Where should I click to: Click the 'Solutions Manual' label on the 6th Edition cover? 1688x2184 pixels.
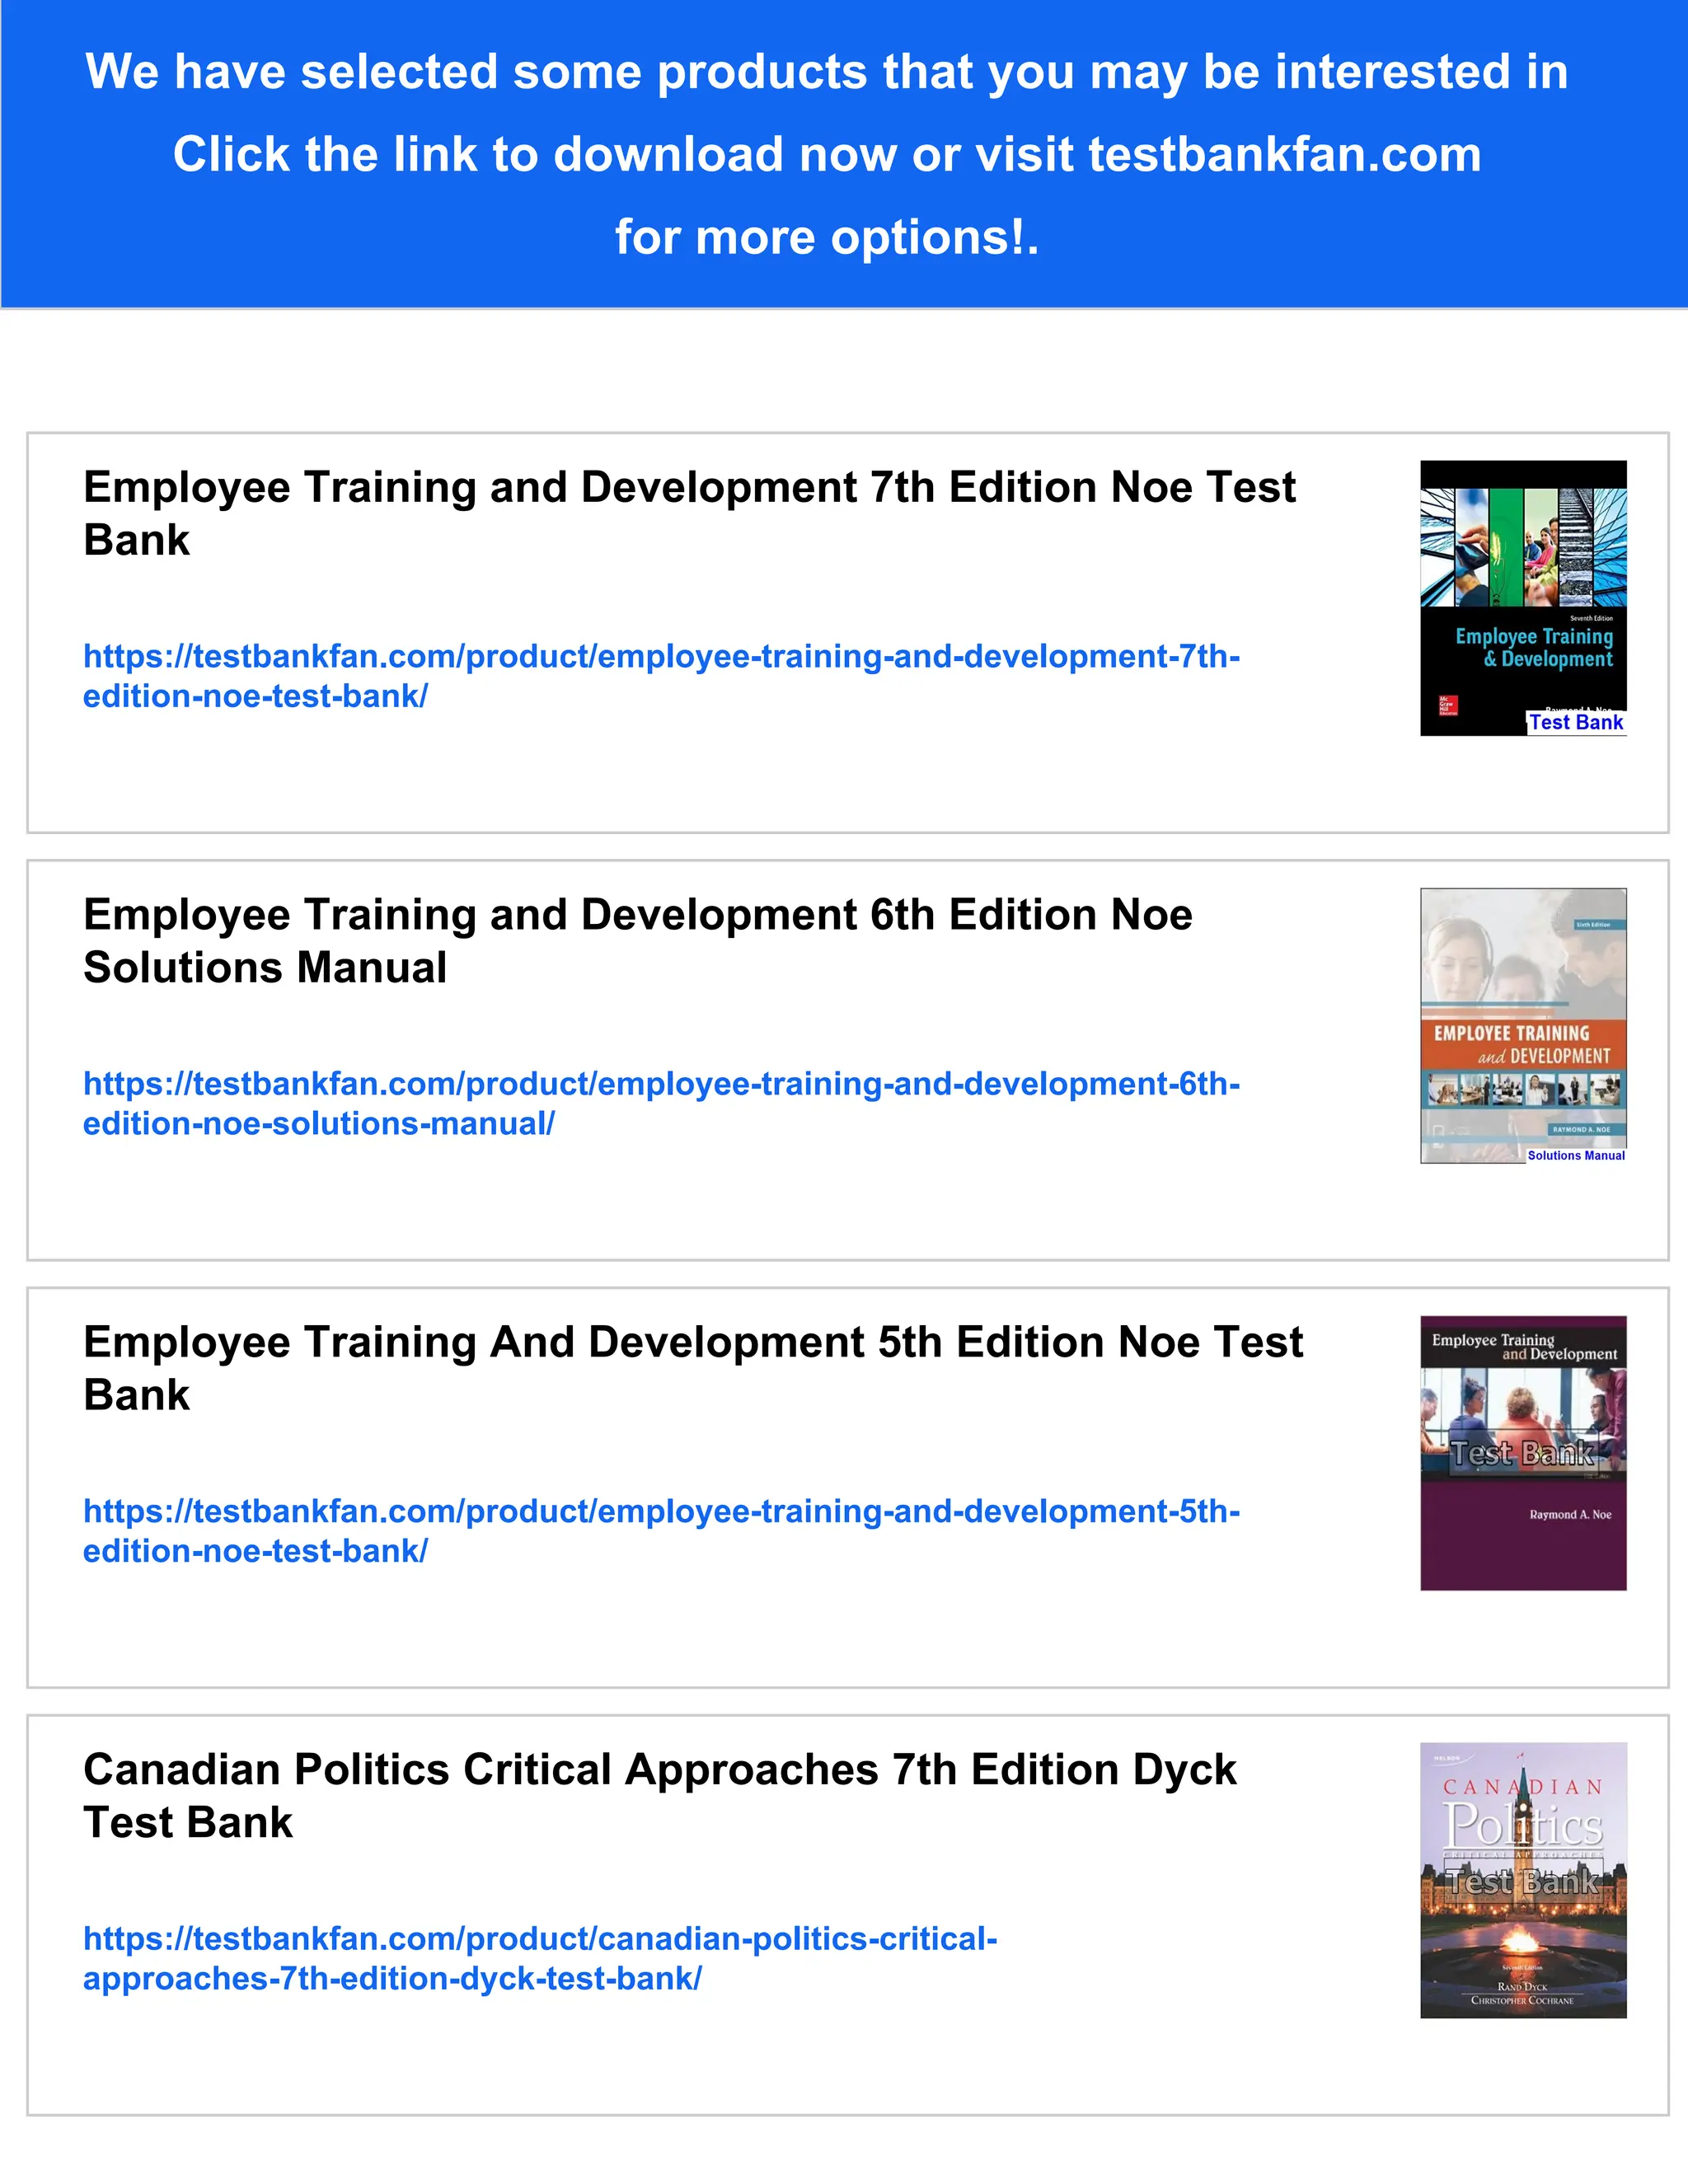click(1576, 1155)
